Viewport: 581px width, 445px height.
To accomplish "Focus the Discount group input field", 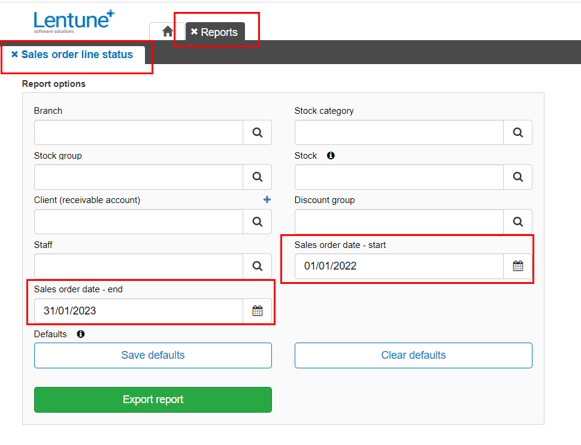I will [x=399, y=222].
